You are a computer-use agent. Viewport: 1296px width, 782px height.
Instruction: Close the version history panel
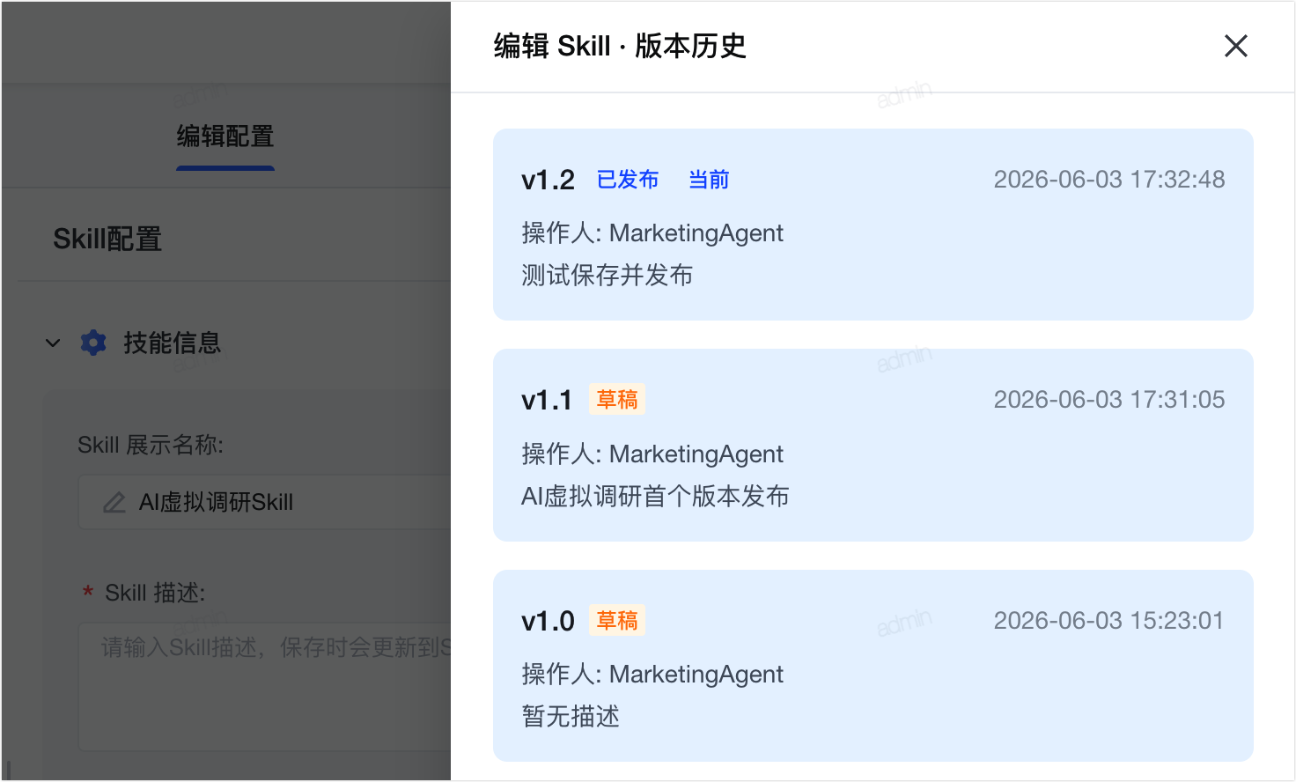1236,46
